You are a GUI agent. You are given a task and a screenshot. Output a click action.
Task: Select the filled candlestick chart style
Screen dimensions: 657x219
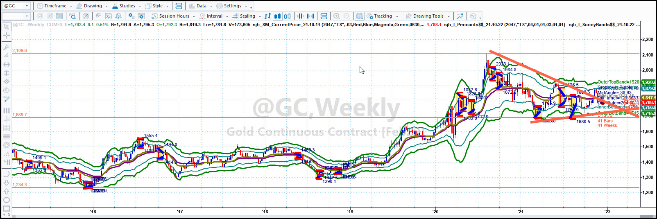tap(277, 16)
